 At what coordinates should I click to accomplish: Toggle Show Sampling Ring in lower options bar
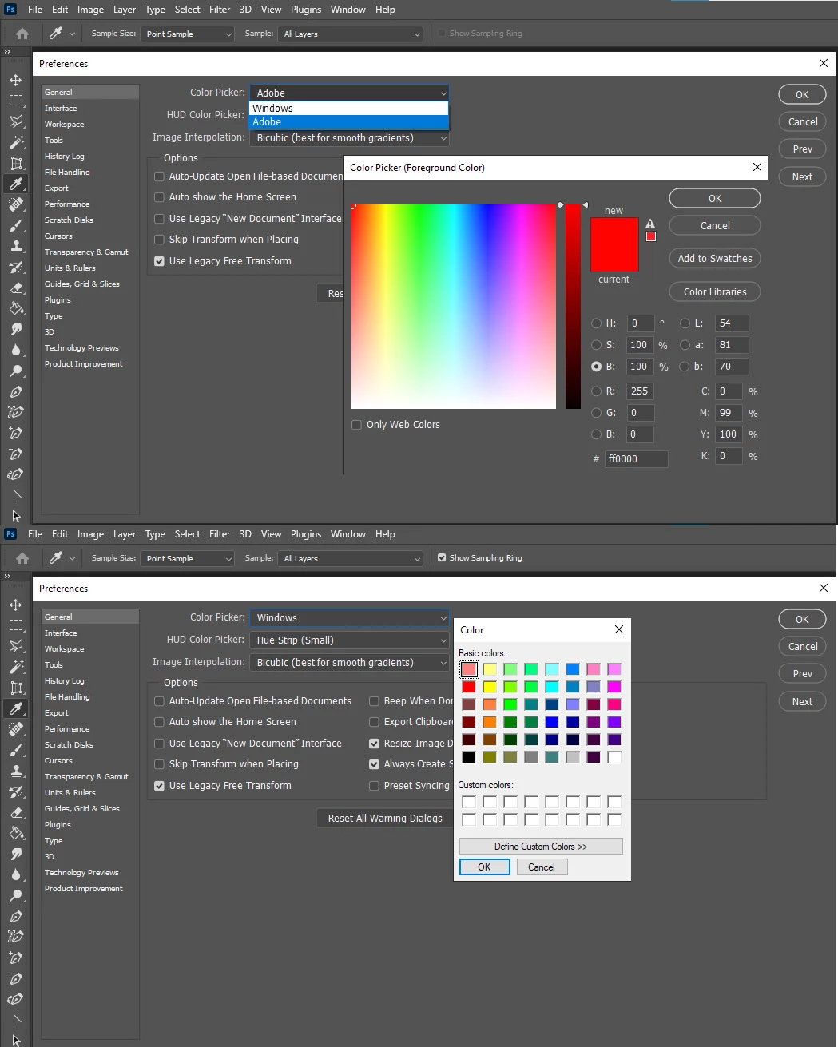coord(442,558)
